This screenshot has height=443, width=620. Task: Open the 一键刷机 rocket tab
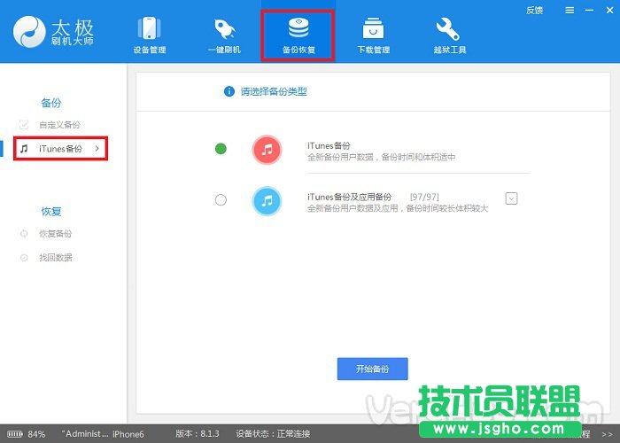[x=224, y=35]
